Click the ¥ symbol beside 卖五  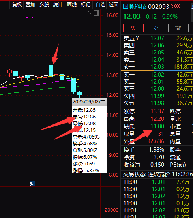pos(137,38)
